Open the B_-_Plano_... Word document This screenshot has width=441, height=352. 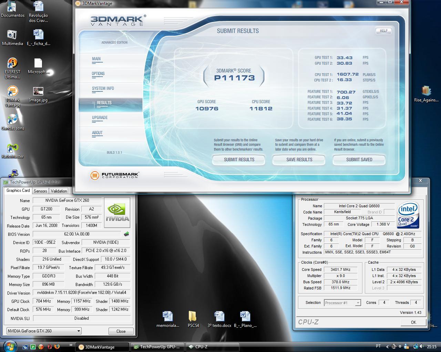pos(245,319)
